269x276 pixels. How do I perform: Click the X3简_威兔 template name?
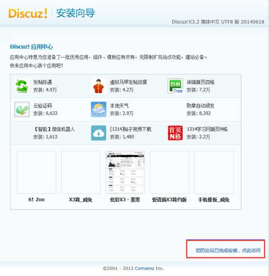coord(81,200)
